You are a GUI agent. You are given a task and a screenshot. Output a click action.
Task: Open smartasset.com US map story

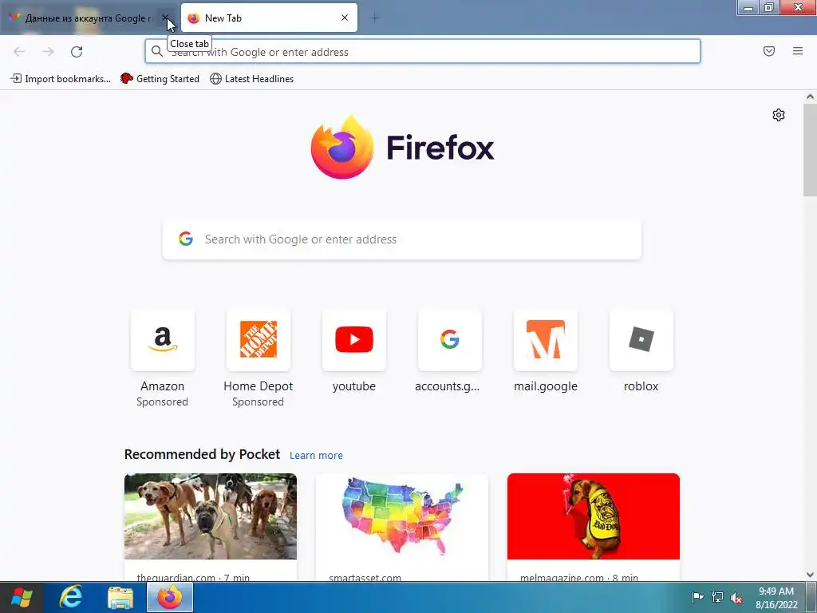tap(402, 516)
